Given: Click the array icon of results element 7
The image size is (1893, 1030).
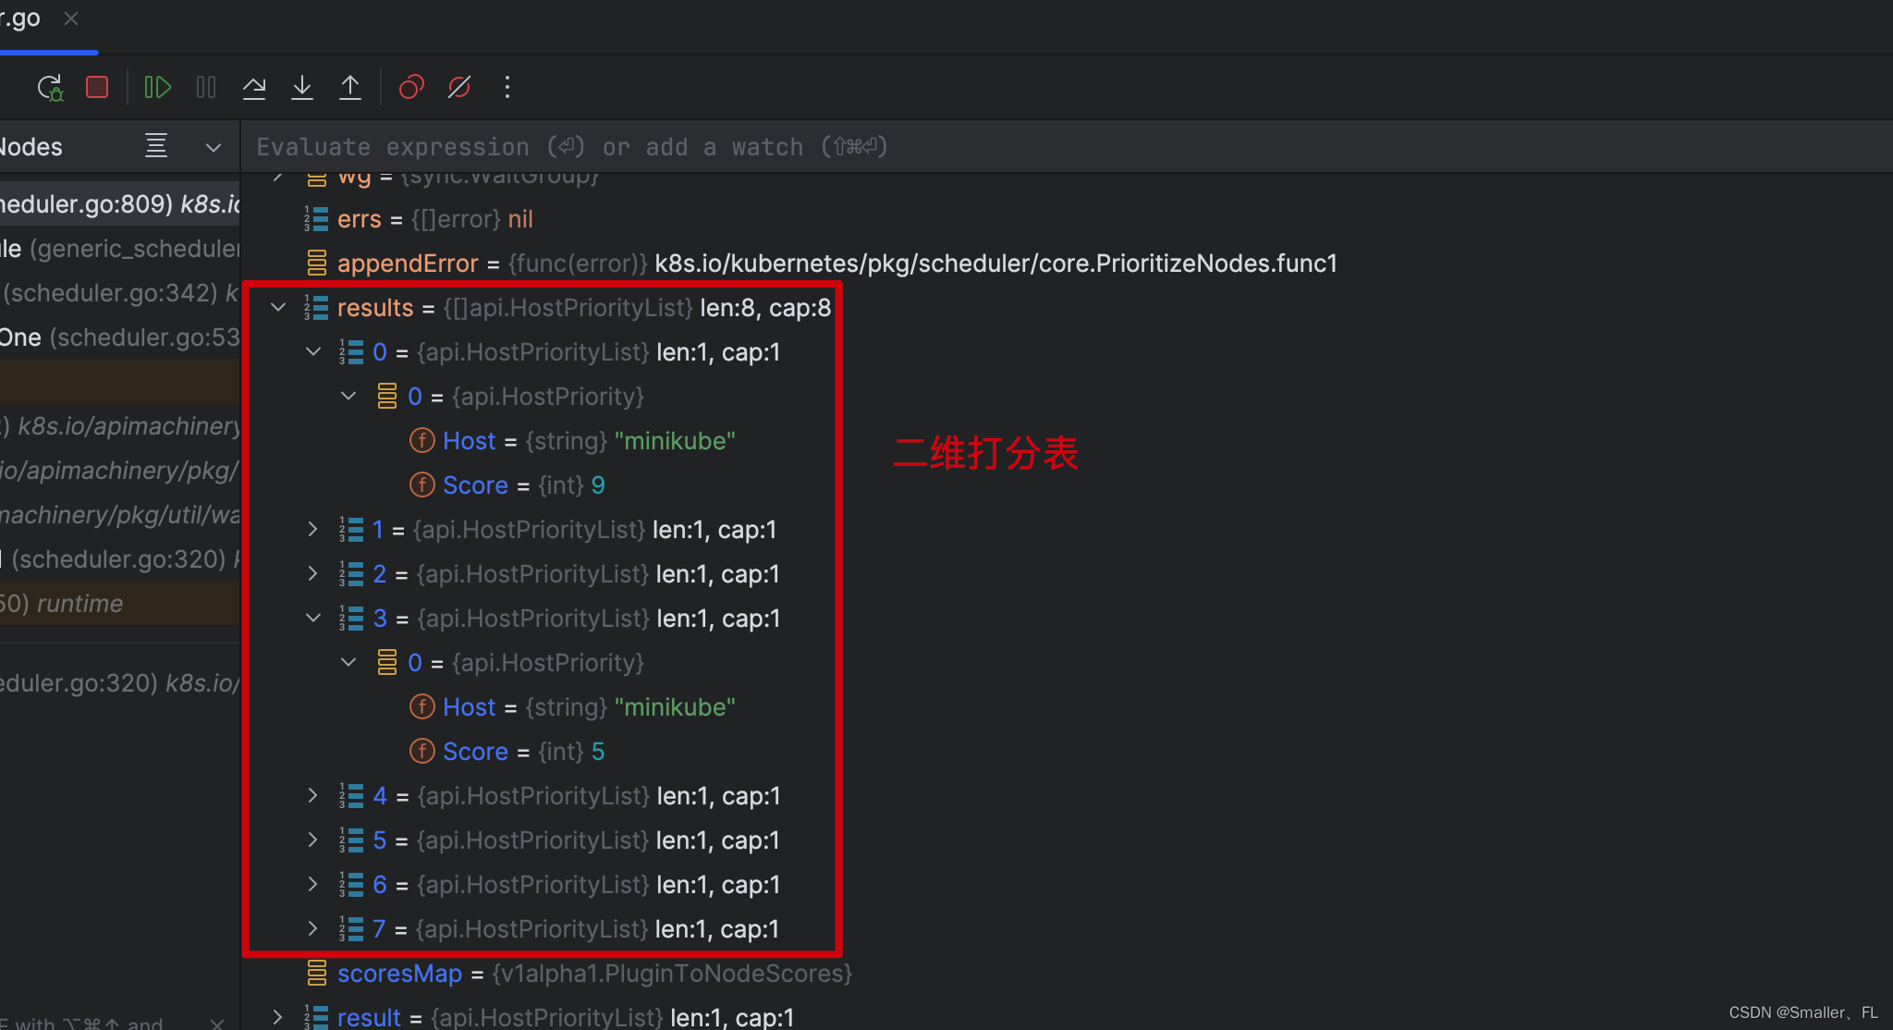Looking at the screenshot, I should [351, 928].
